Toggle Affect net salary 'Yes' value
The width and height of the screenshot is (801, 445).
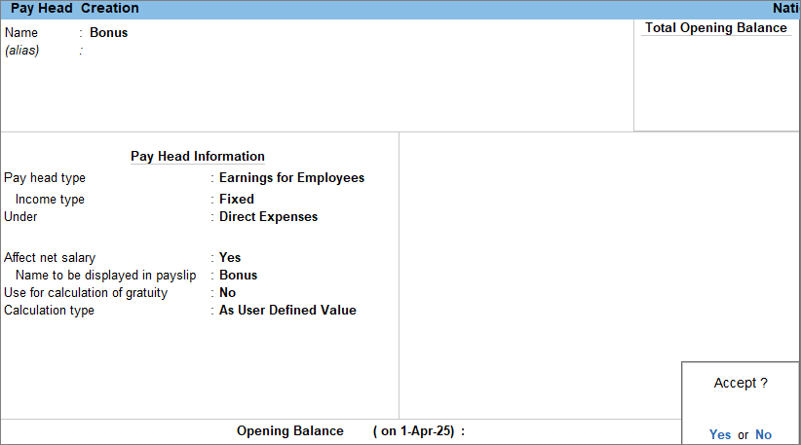click(x=230, y=258)
